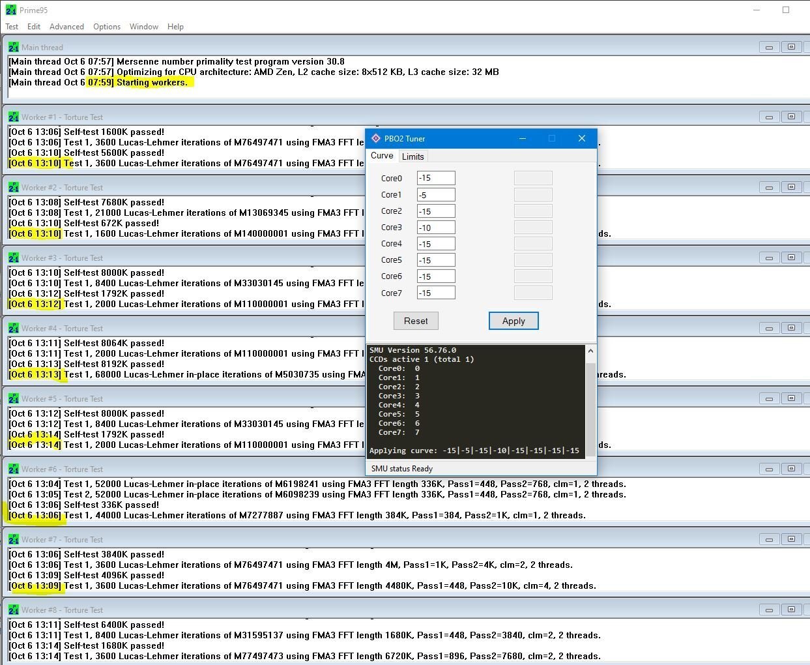Click the SMU log scrollbar up arrow
810x665 pixels.
(x=590, y=351)
